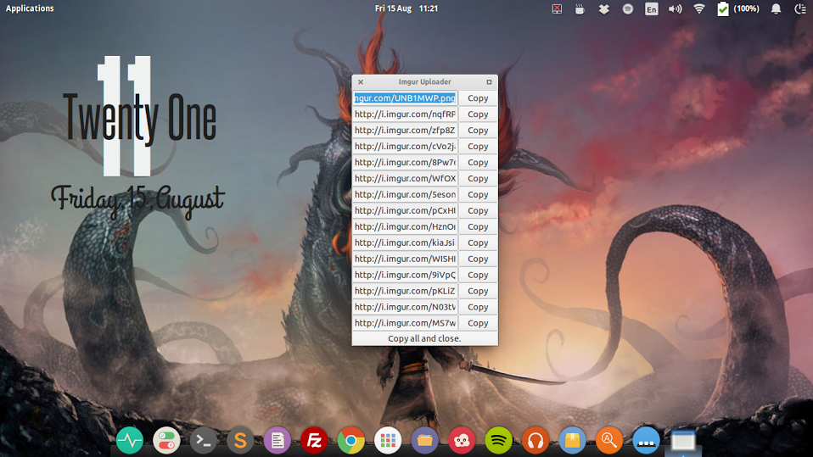
Task: Open system settings toggle-switches icon in dock
Action: [166, 440]
